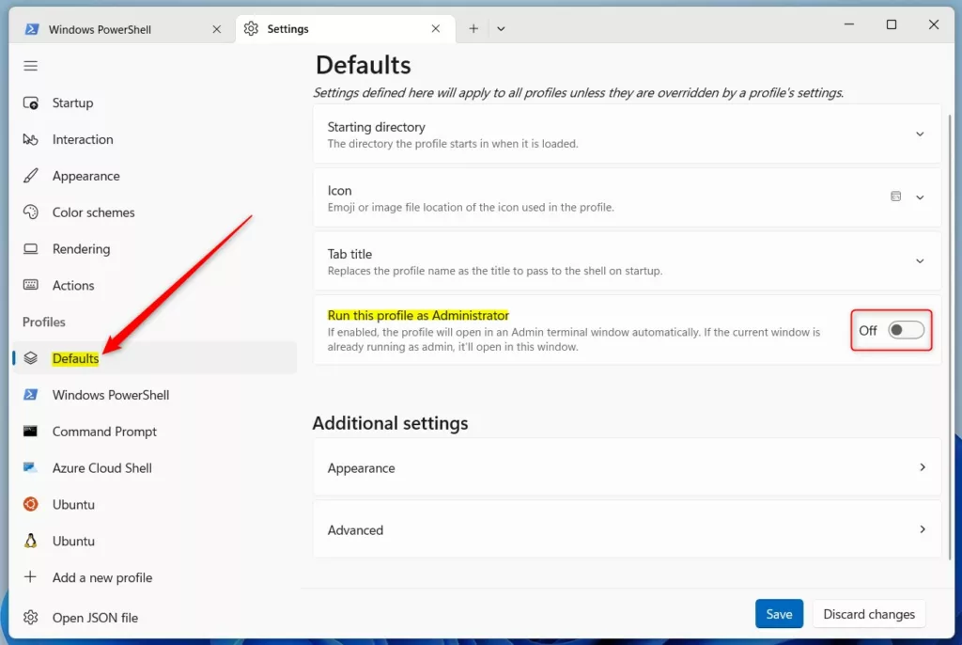The width and height of the screenshot is (962, 645).
Task: Open a new tab with plus button
Action: pyautogui.click(x=473, y=29)
